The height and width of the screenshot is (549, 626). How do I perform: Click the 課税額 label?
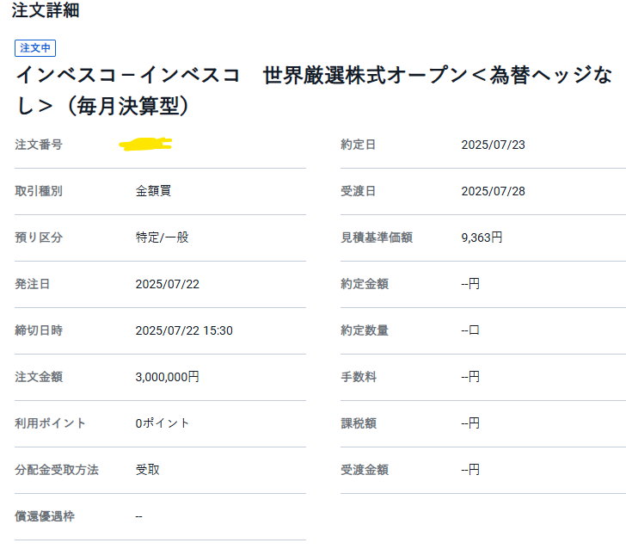pyautogui.click(x=359, y=423)
